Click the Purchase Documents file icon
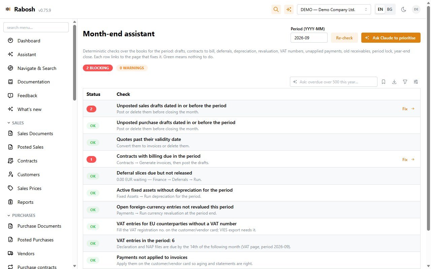 [10, 226]
